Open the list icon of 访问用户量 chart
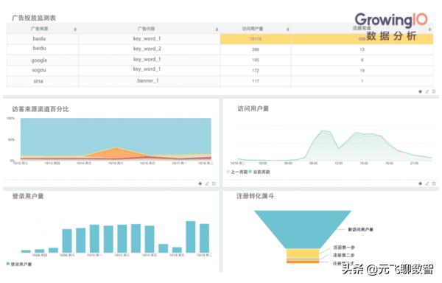This screenshot has width=442, height=283. pos(434,184)
